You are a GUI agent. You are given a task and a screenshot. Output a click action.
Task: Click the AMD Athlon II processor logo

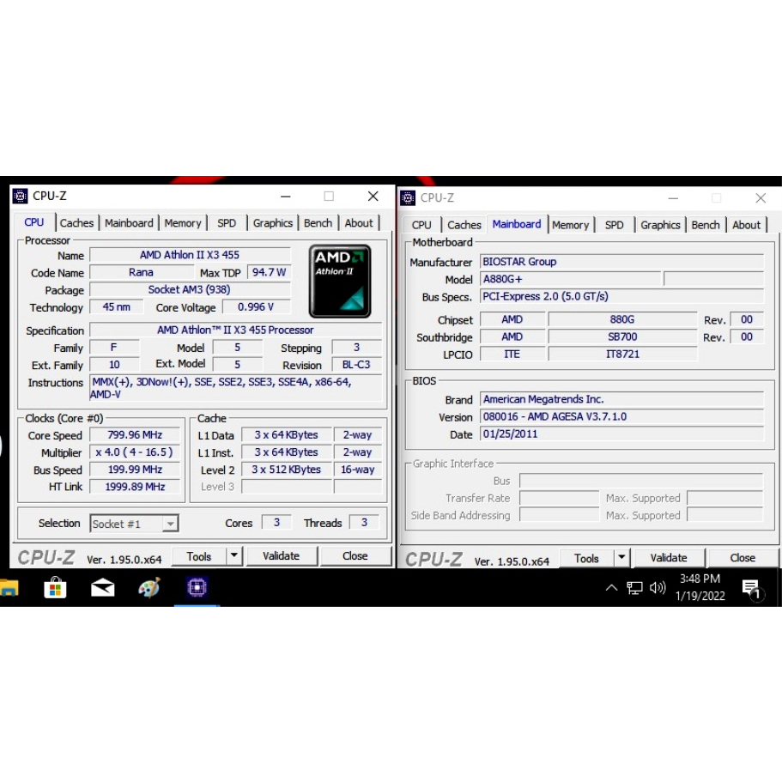tap(340, 281)
